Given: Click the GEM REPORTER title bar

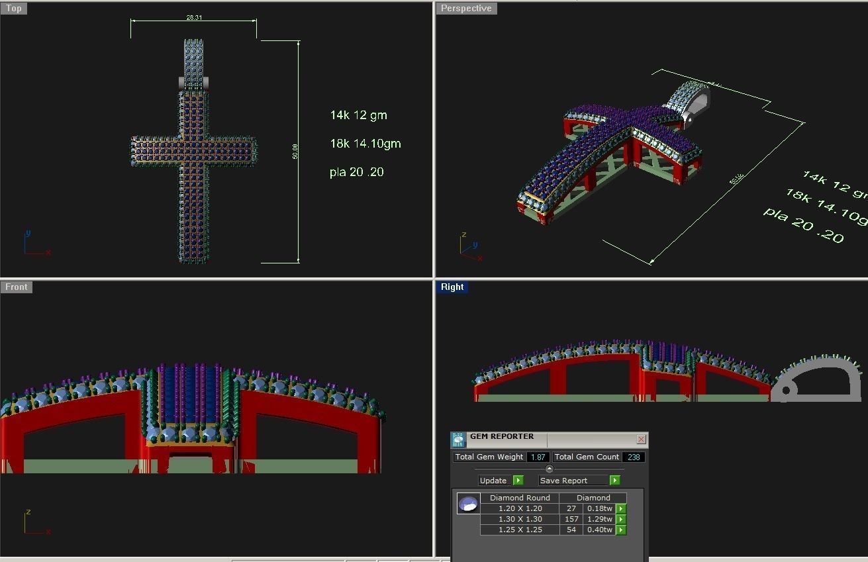Looking at the screenshot, I should pyautogui.click(x=550, y=440).
